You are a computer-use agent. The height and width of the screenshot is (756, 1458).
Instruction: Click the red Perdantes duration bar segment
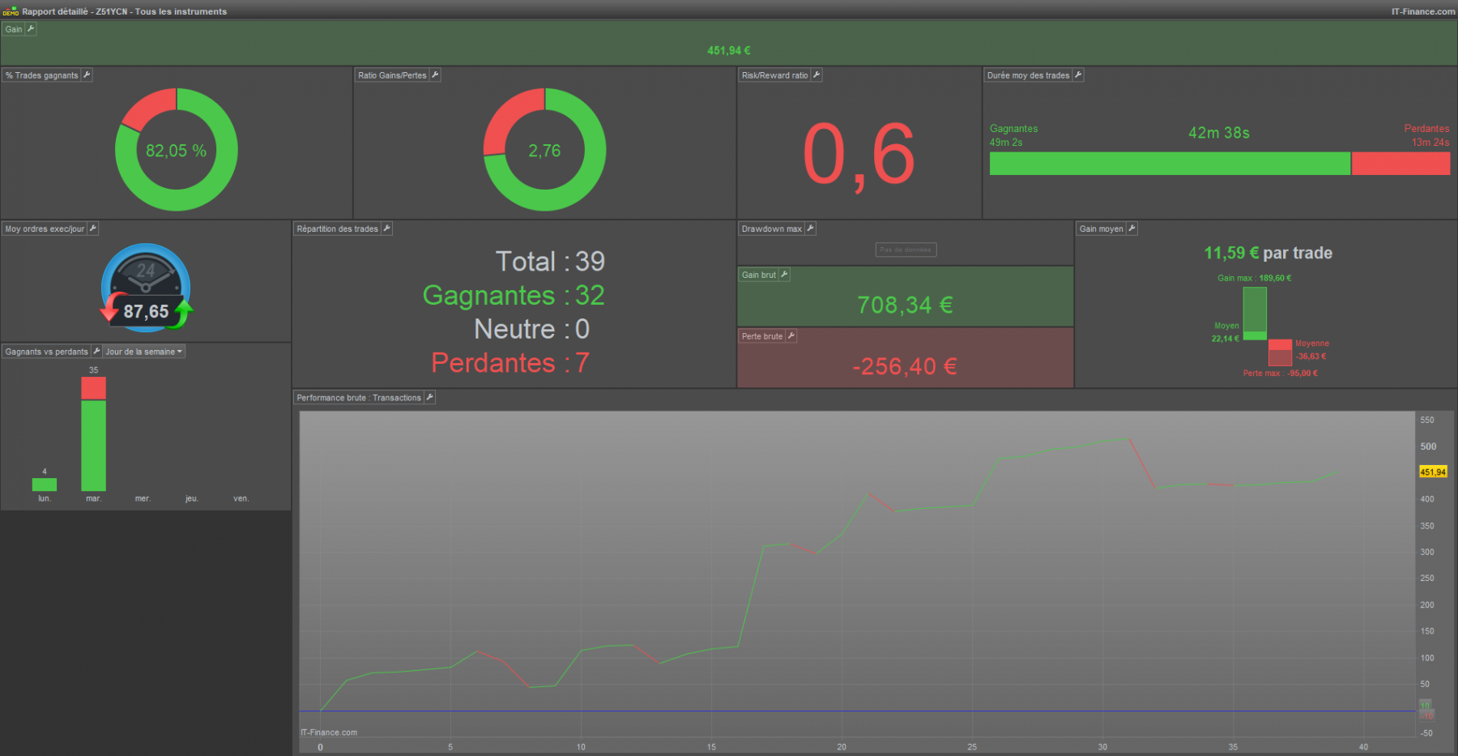(1400, 164)
